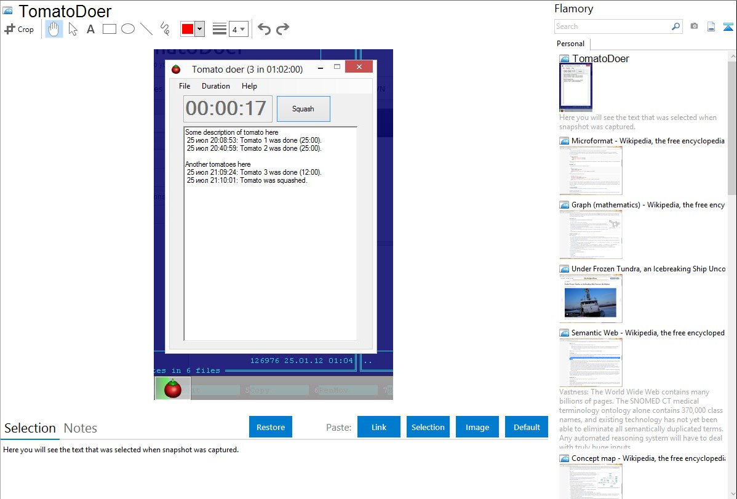
Task: Select the Crop tool
Action: pyautogui.click(x=19, y=29)
